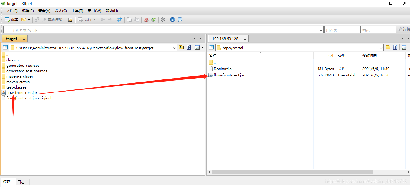The image size is (410, 187).
Task: Click the 运行 run button
Action: tap(85, 20)
